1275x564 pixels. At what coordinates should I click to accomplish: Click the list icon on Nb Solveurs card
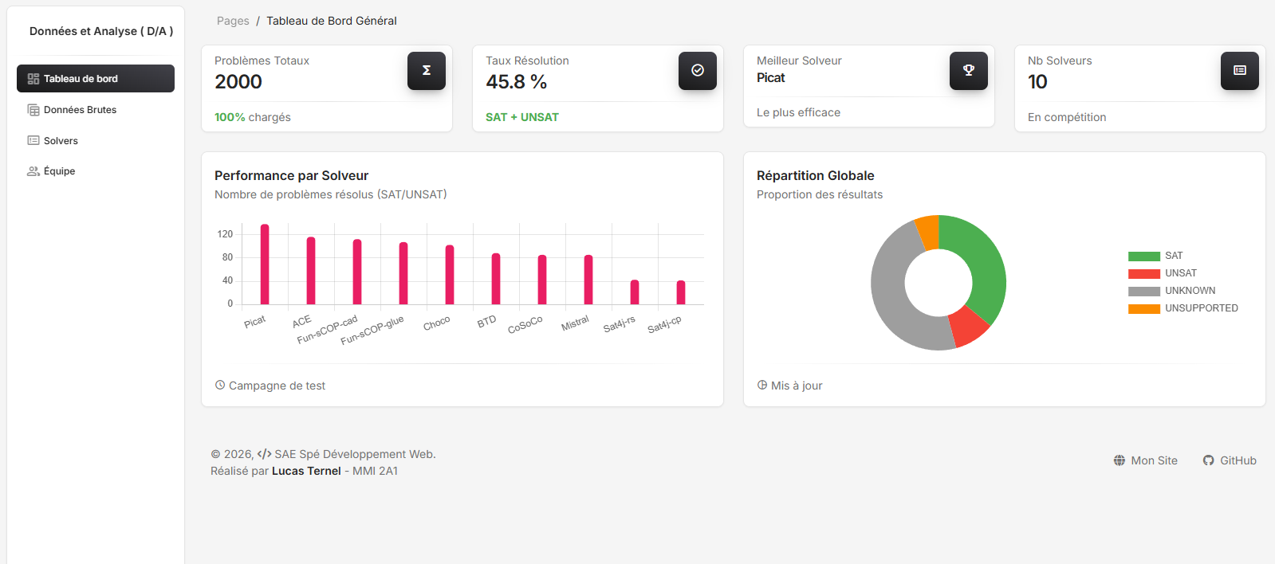(1240, 71)
